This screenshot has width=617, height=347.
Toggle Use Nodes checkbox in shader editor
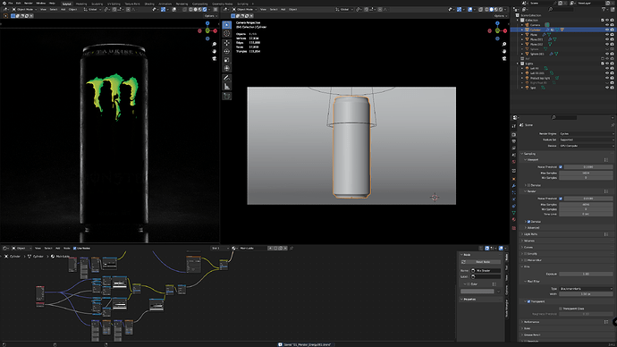(75, 249)
